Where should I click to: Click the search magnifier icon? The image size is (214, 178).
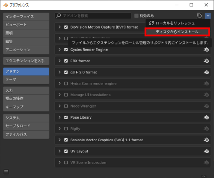point(59,16)
